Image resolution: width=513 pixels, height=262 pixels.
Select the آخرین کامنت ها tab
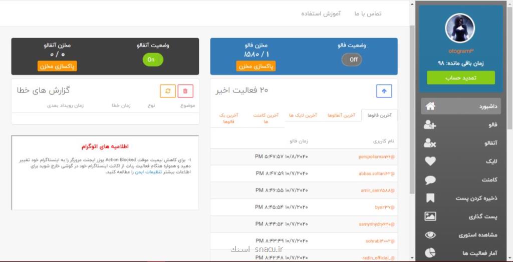266,118
